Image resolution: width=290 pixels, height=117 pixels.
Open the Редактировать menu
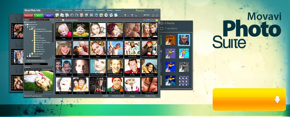coord(67,10)
